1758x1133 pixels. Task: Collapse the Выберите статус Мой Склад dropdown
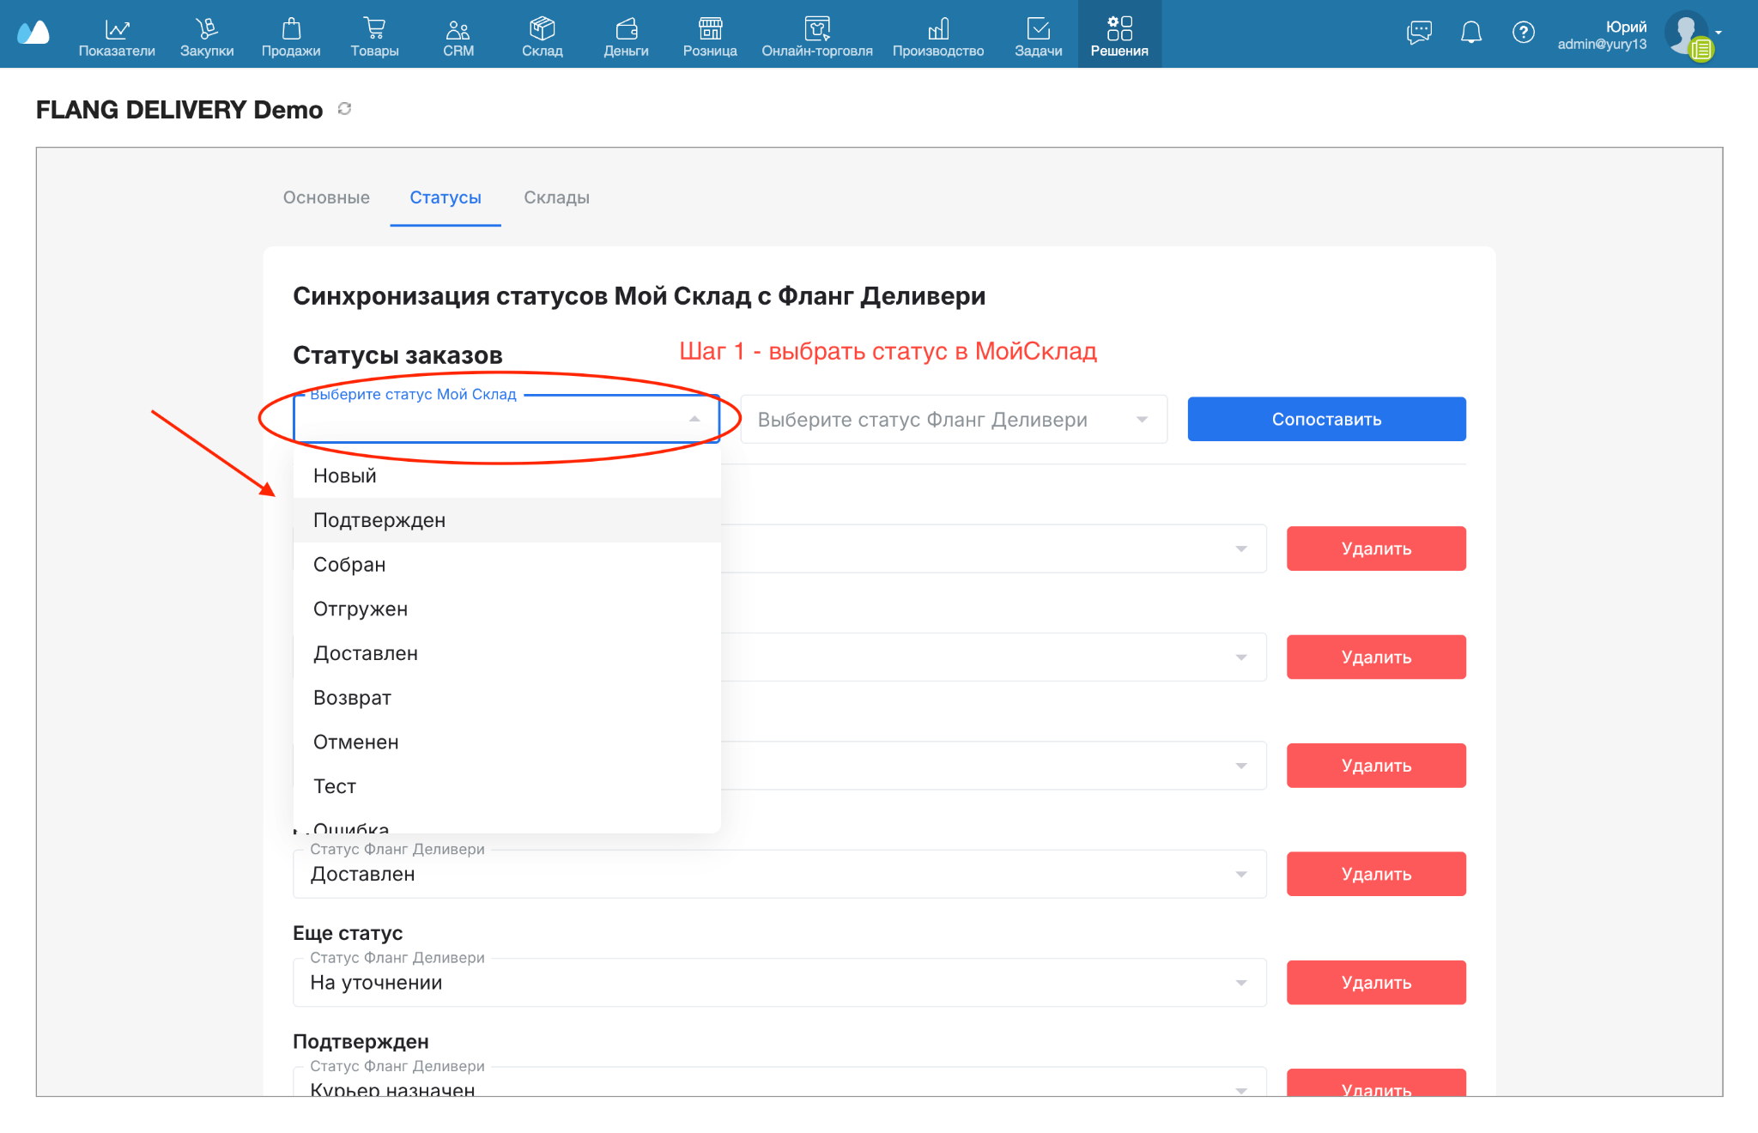coord(694,419)
